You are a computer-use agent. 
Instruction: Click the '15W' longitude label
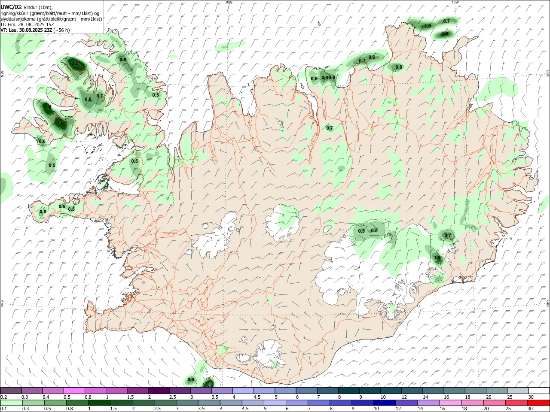(455, 2)
